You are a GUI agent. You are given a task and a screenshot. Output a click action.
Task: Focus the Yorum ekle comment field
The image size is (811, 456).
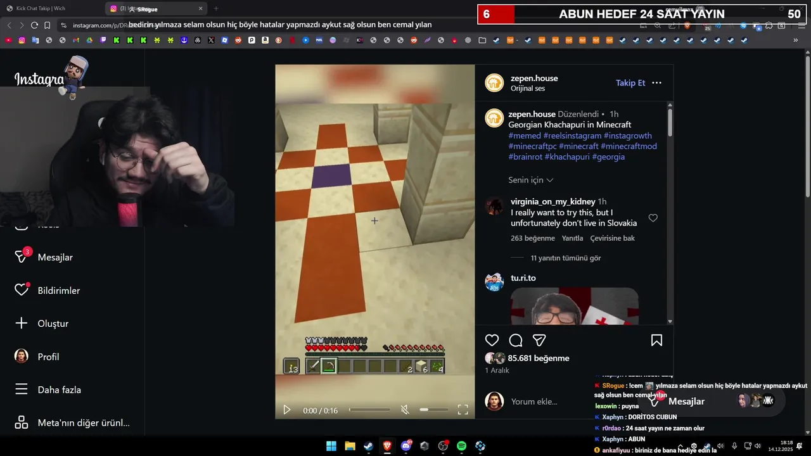coord(534,402)
